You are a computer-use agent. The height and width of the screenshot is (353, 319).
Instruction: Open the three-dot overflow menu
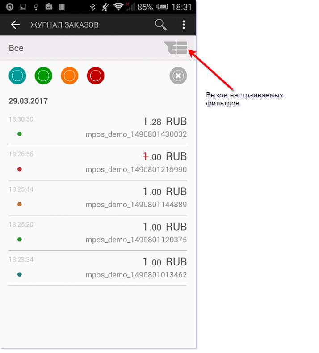[x=184, y=25]
